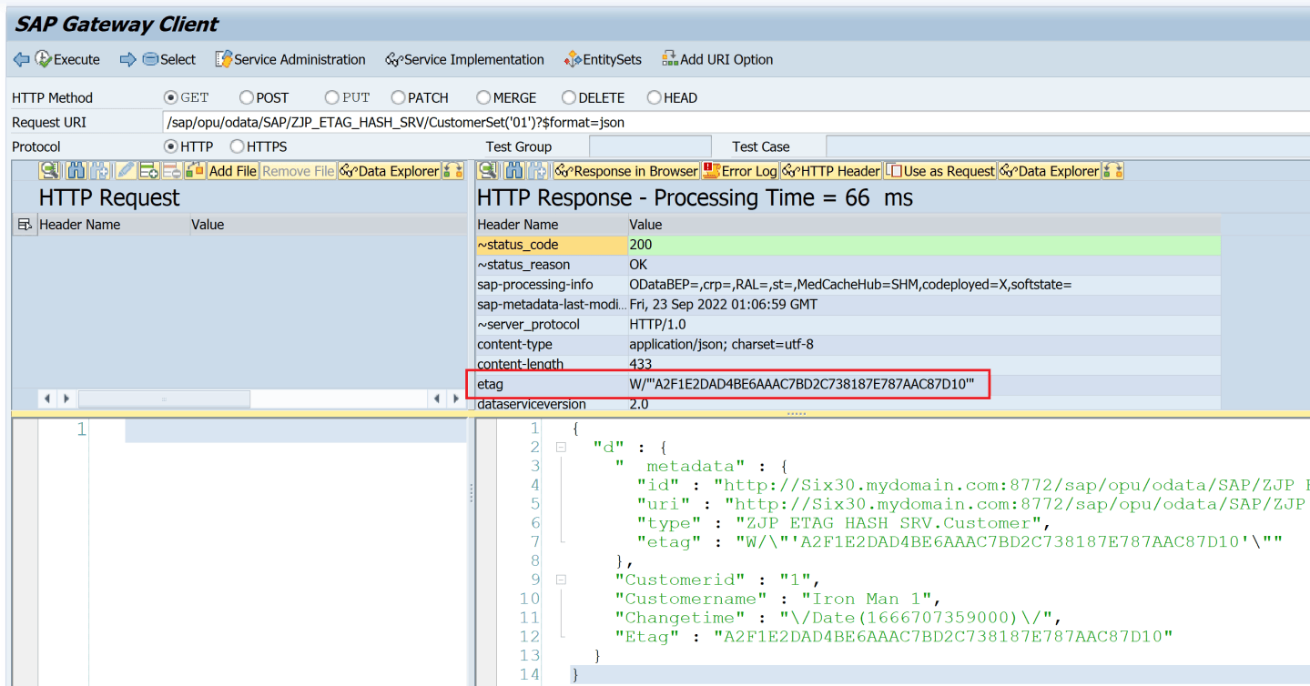Viewport: 1310px width, 686px height.
Task: Click the toggle icon after request Data Explorer
Action: click(453, 171)
